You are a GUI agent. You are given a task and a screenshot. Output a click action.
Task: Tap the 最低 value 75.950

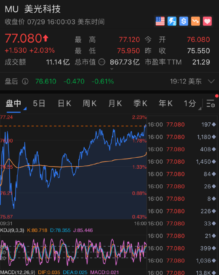(128, 51)
